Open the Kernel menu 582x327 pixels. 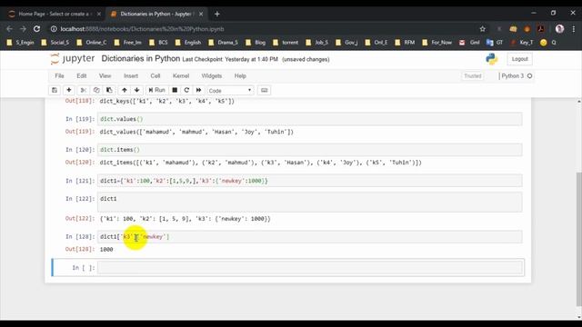pyautogui.click(x=181, y=76)
